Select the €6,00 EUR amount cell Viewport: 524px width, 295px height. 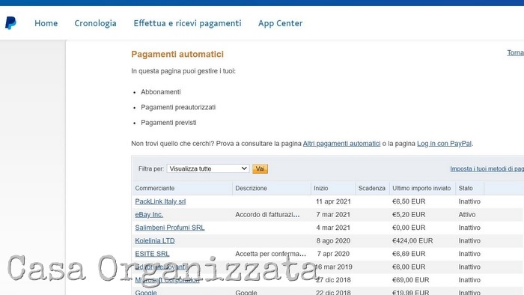(x=409, y=267)
